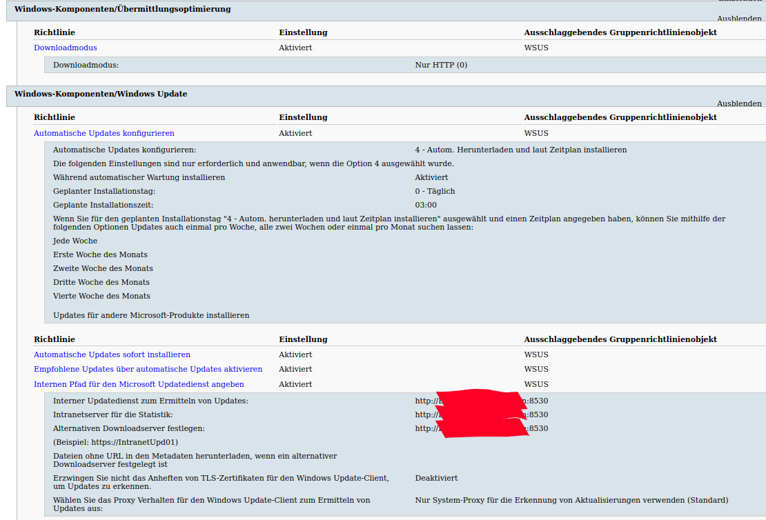The image size is (766, 520).
Task: Select '4 - Autom. Herunterladen und laut Zeitplan installieren' value
Action: [521, 150]
